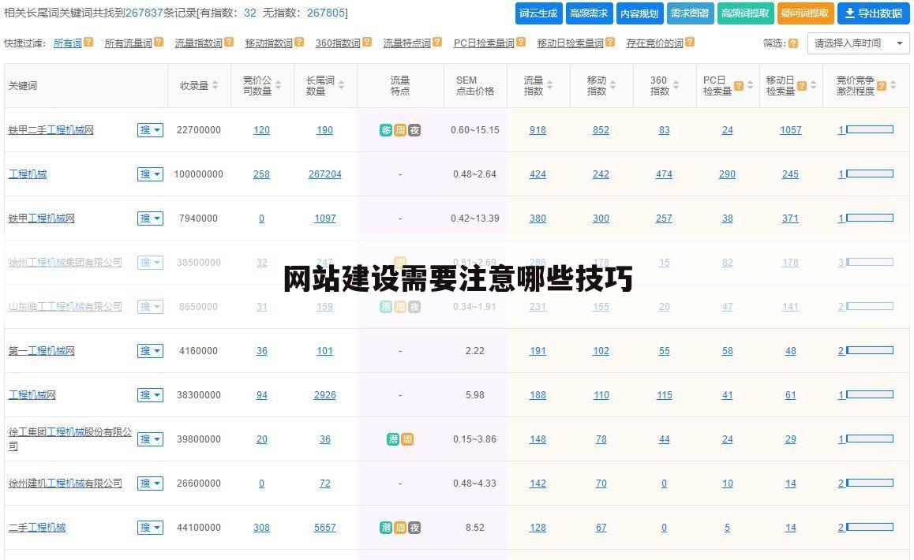This screenshot has height=560, width=914.
Task: Click 内容规划 button
Action: point(639,13)
